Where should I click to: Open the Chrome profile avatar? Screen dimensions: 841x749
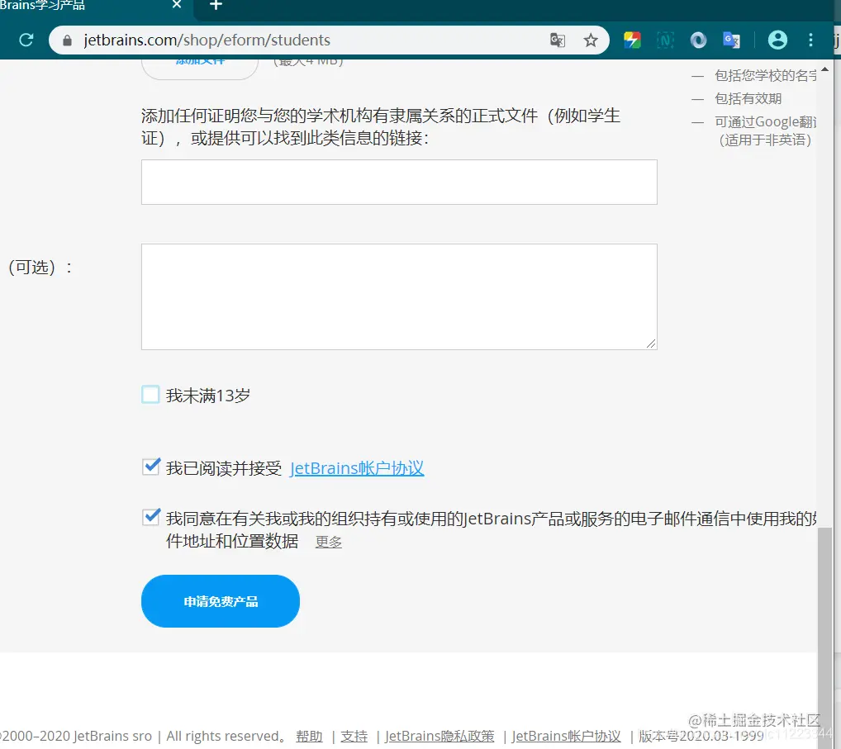(x=777, y=39)
